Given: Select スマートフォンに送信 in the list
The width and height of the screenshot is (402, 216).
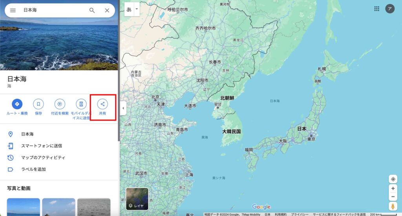Looking at the screenshot, I should click(x=59, y=146).
